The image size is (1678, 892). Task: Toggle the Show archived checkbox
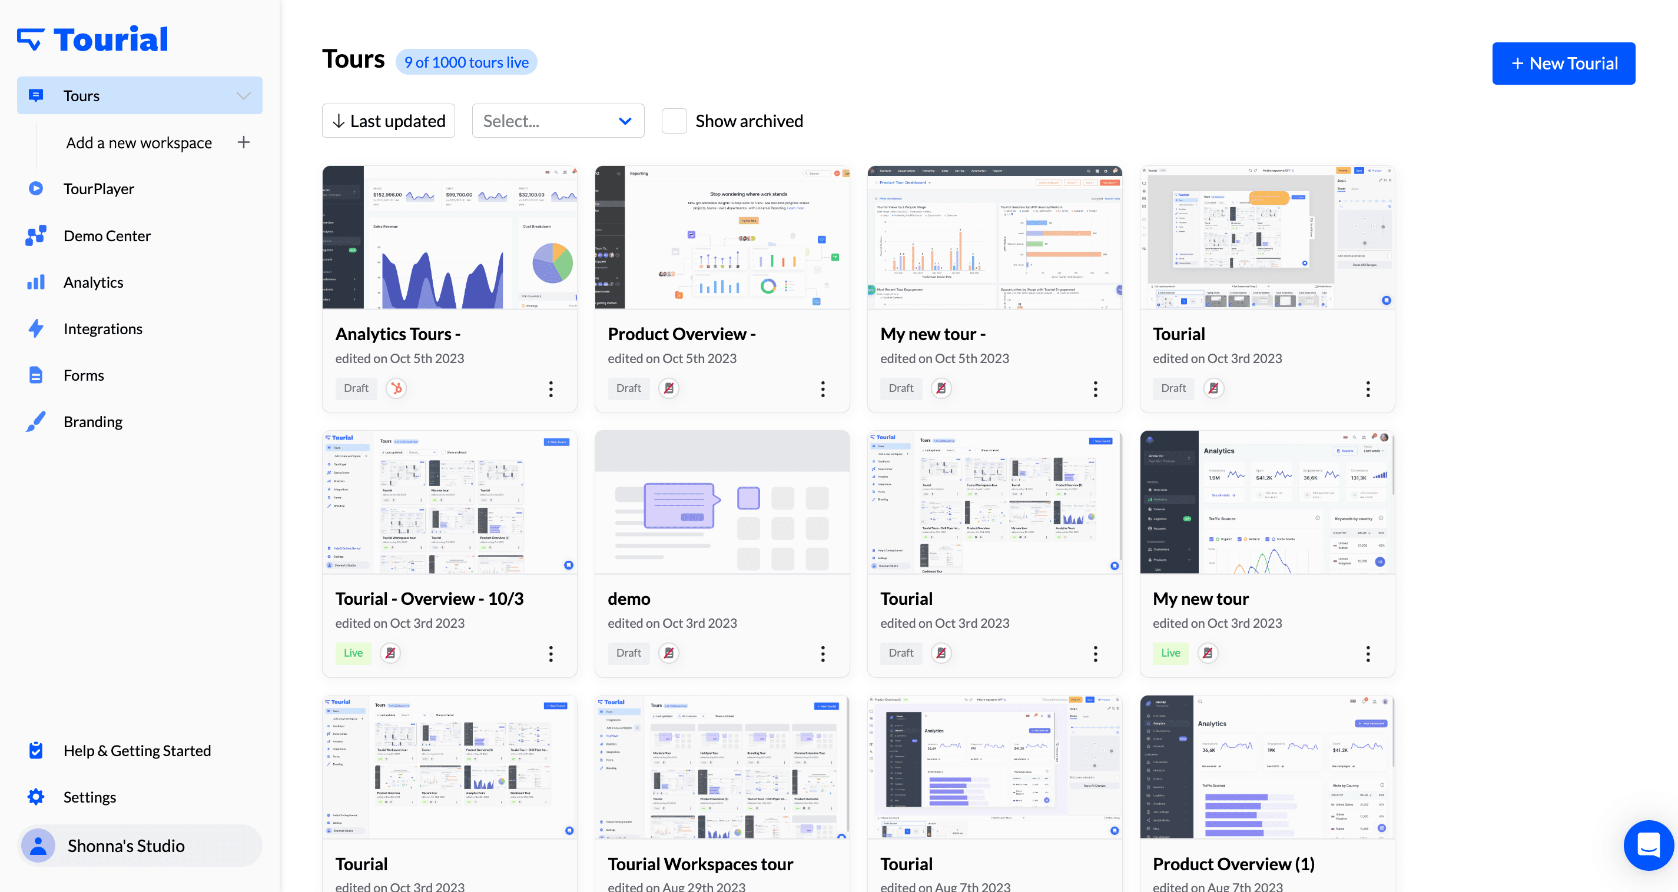[674, 121]
